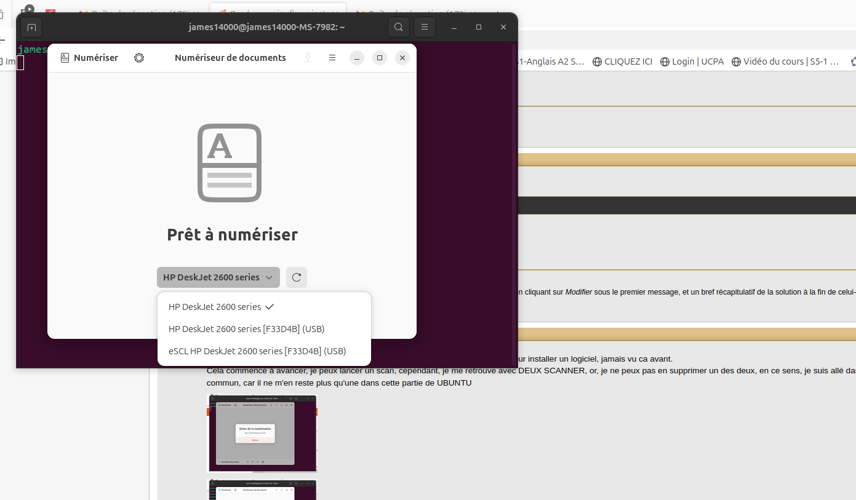Click the 'Numériseur de documents' window title
The image size is (856, 500).
pos(230,58)
